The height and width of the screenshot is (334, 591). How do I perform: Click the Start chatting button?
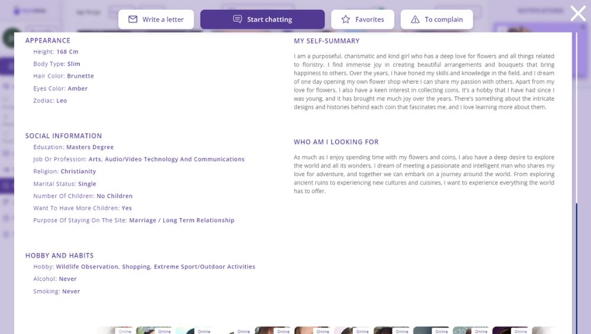262,20
